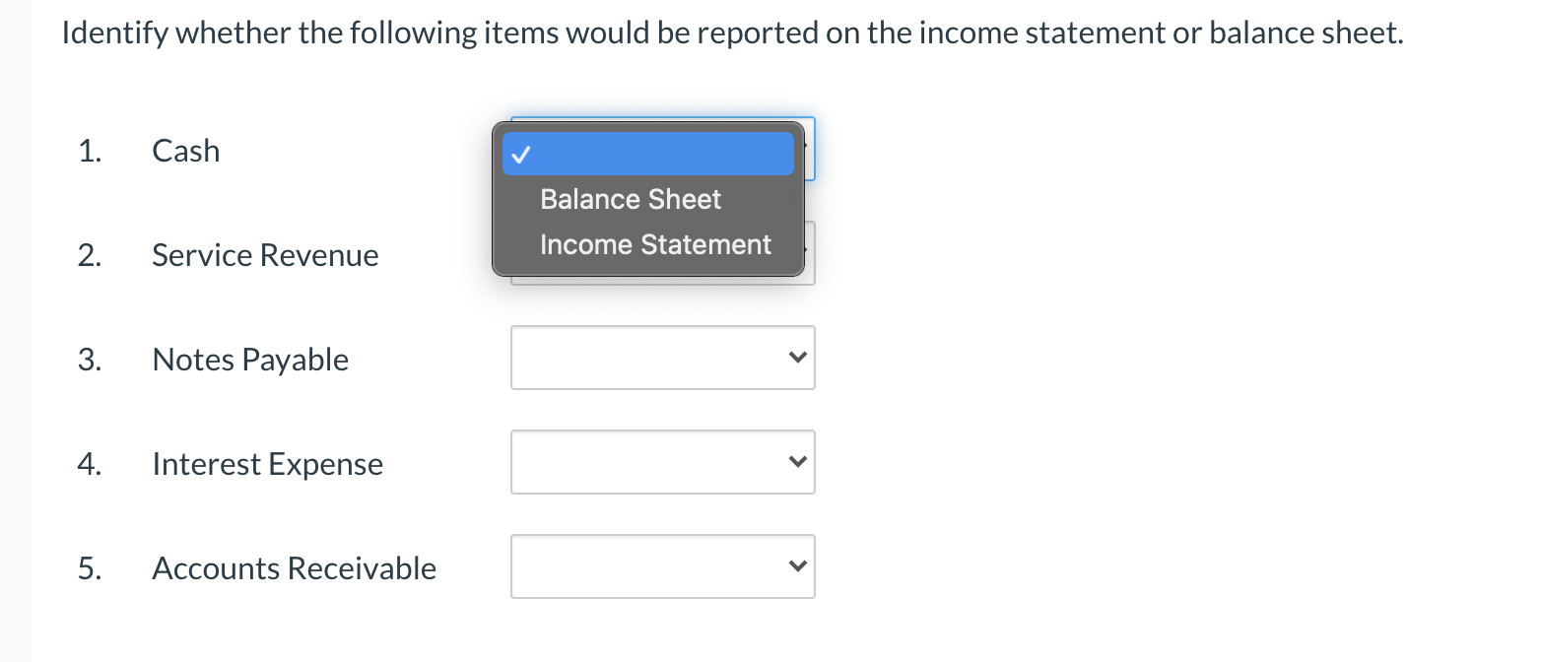1541x662 pixels.
Task: Choose the blank checked option in the dropdown
Action: (647, 153)
